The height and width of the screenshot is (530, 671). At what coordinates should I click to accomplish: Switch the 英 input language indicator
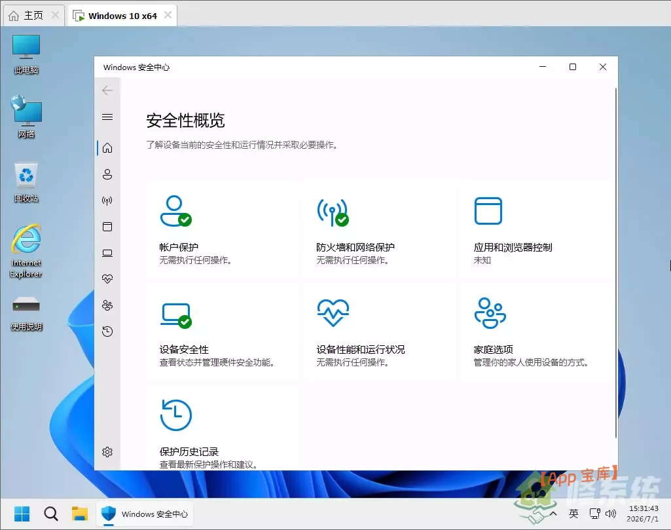point(573,514)
